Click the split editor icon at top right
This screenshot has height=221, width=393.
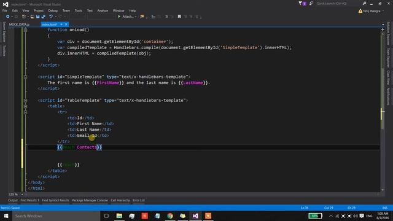[383, 29]
